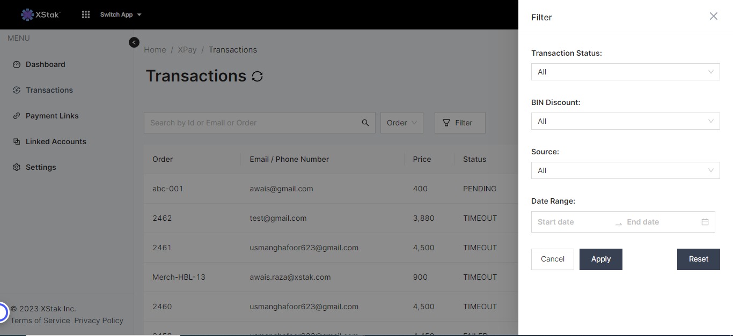
Task: Click the Reset filter button
Action: [698, 259]
